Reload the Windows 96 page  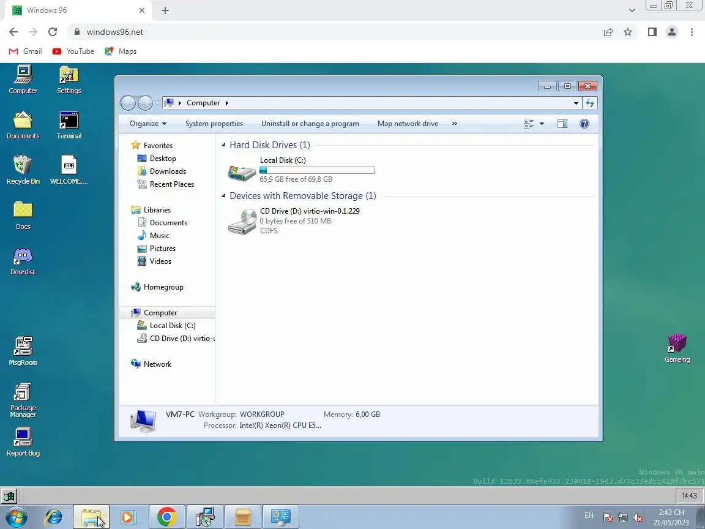click(53, 32)
